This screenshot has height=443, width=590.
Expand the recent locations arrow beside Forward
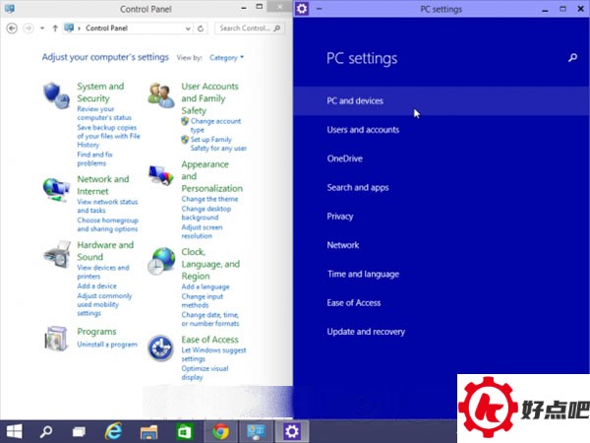click(x=41, y=29)
